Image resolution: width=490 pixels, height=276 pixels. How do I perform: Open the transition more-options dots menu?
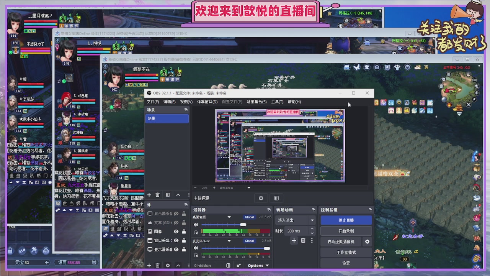312,240
